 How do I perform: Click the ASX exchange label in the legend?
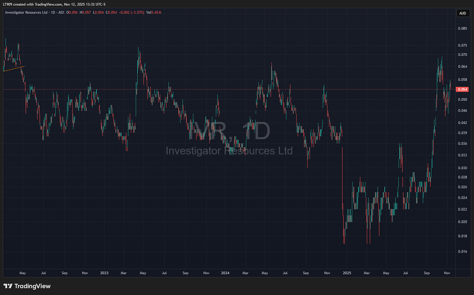[61, 12]
